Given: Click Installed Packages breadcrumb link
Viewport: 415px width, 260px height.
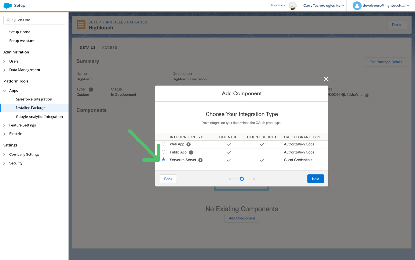Looking at the screenshot, I should coord(126,22).
